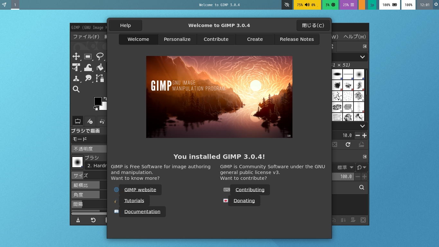Click the brush preview thumbnail in tool options
Screen dimensions: 439x247
click(x=77, y=162)
